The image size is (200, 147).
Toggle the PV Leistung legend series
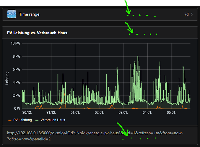(20, 120)
